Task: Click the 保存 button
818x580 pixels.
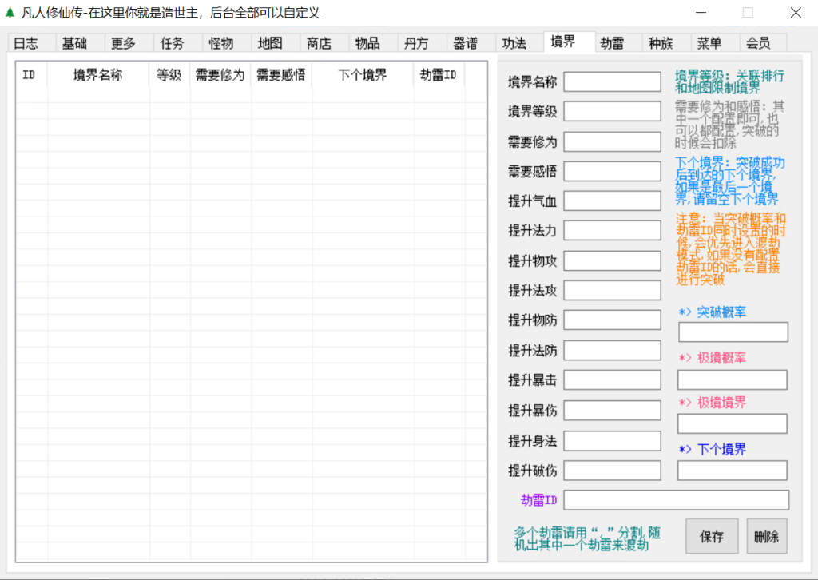Action: tap(712, 536)
